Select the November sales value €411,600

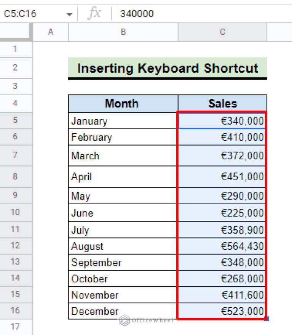point(222,295)
